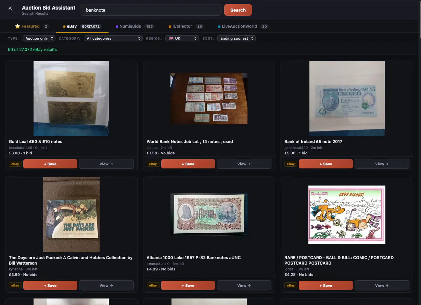Click price "£4.99 · No bids"
Image resolution: width=421 pixels, height=305 pixels.
tap(161, 269)
